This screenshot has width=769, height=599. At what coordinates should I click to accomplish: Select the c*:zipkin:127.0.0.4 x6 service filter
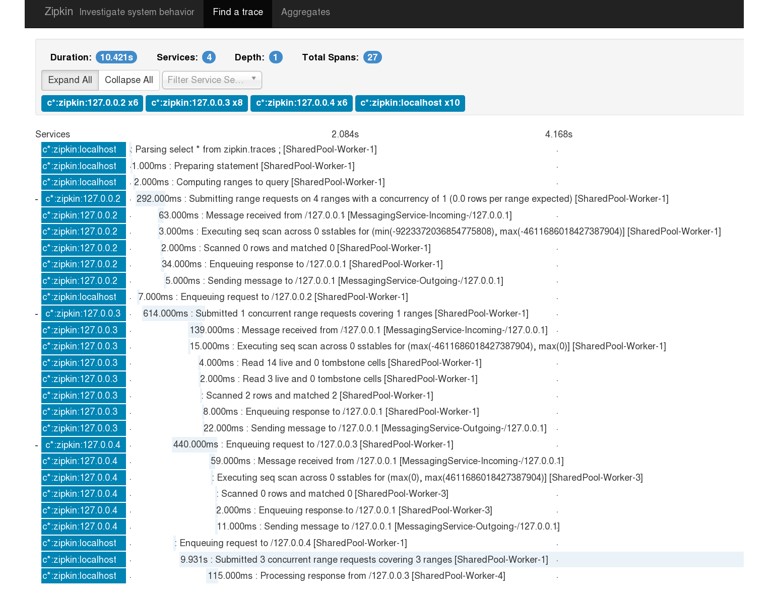pos(301,103)
